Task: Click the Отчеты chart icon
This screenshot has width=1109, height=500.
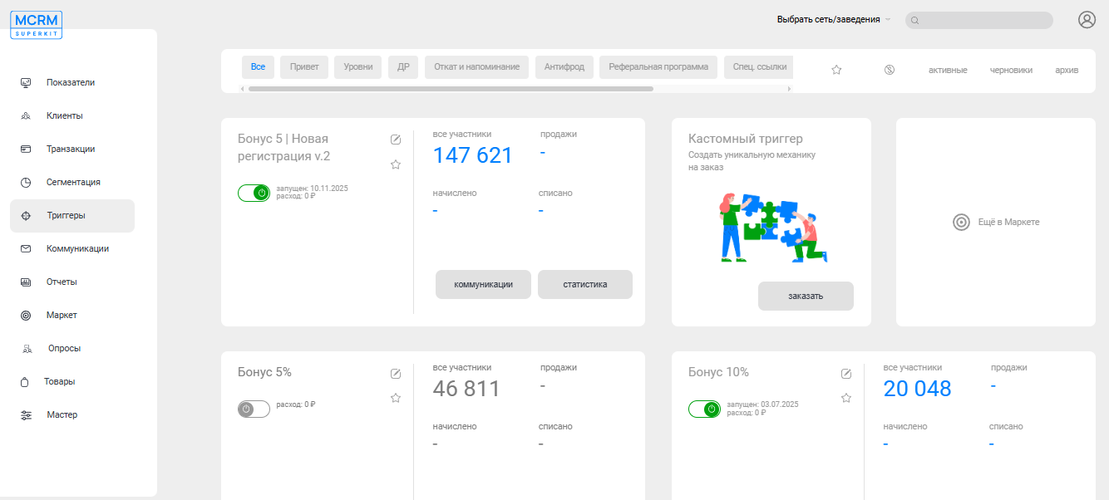Action: (x=26, y=282)
